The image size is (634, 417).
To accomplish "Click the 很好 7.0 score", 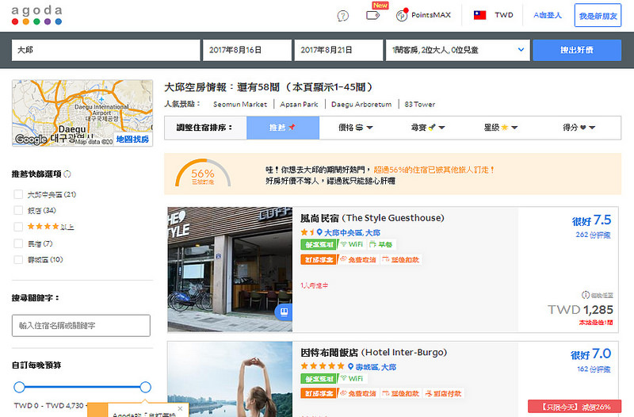I will [590, 354].
